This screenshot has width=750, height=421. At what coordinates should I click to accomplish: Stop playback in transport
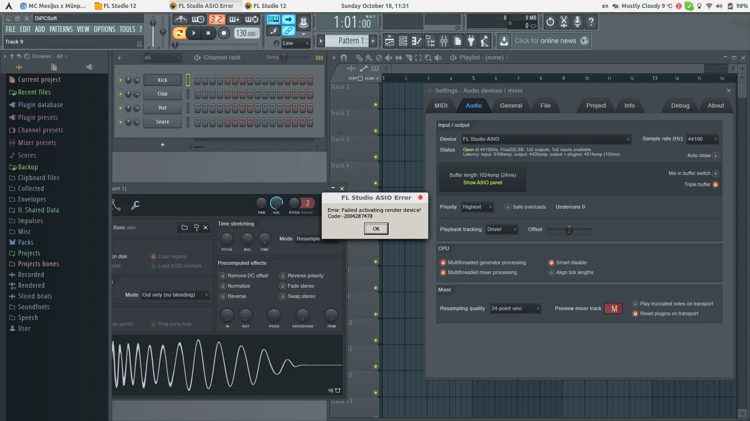click(208, 33)
